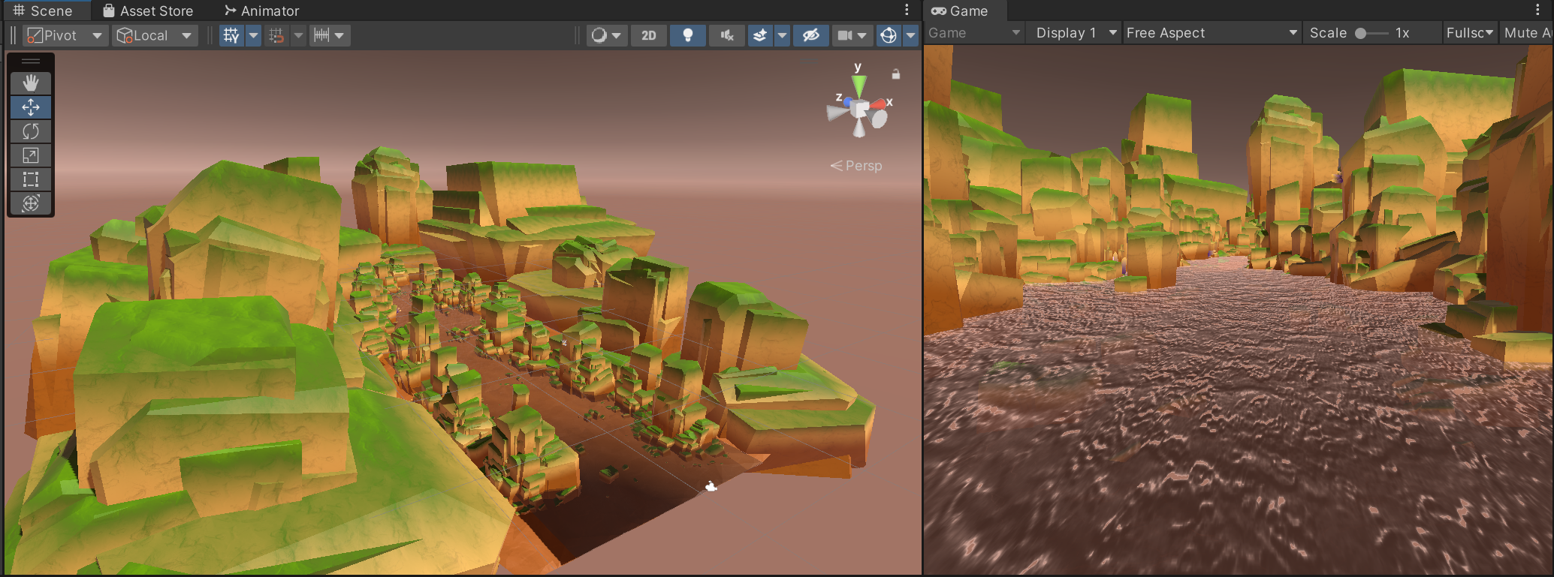Toggle scene gizmos button
Viewport: 1554px width, 577px height.
tap(889, 35)
